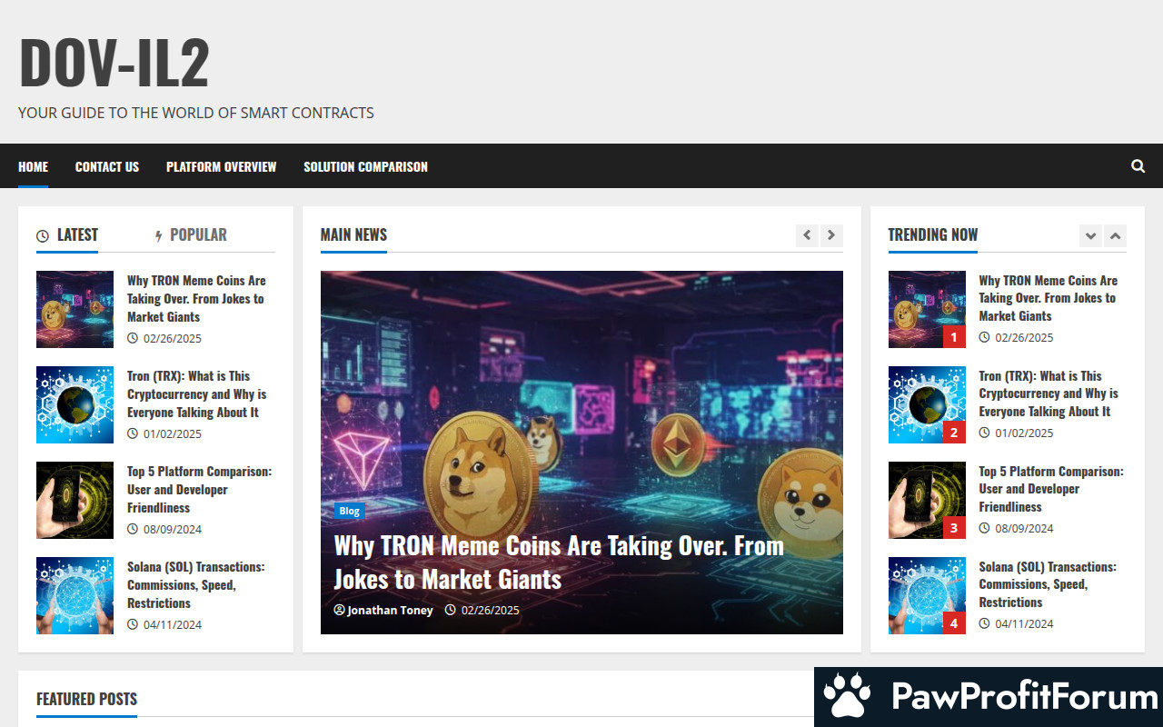Open Solana Transactions article in Latest list
Screen dimensions: 1163x727
[195, 584]
